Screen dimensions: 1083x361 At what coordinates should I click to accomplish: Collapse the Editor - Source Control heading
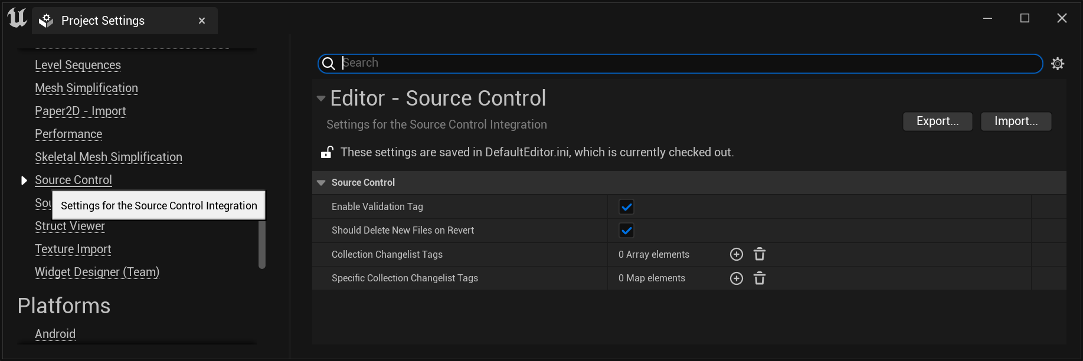[321, 99]
